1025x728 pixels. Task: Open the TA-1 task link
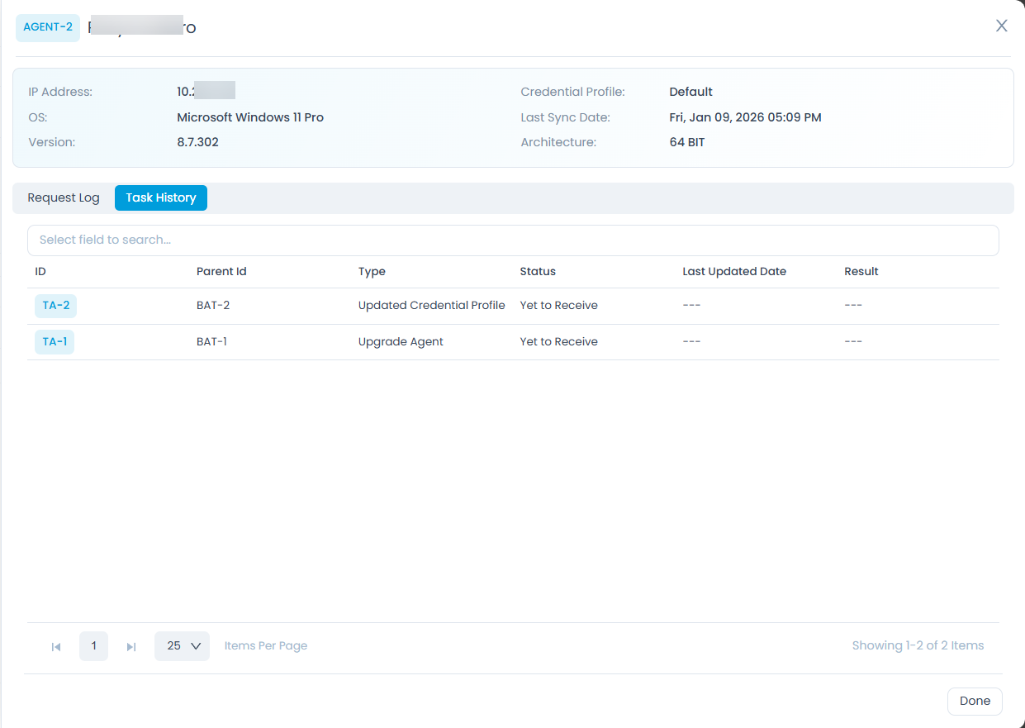55,341
